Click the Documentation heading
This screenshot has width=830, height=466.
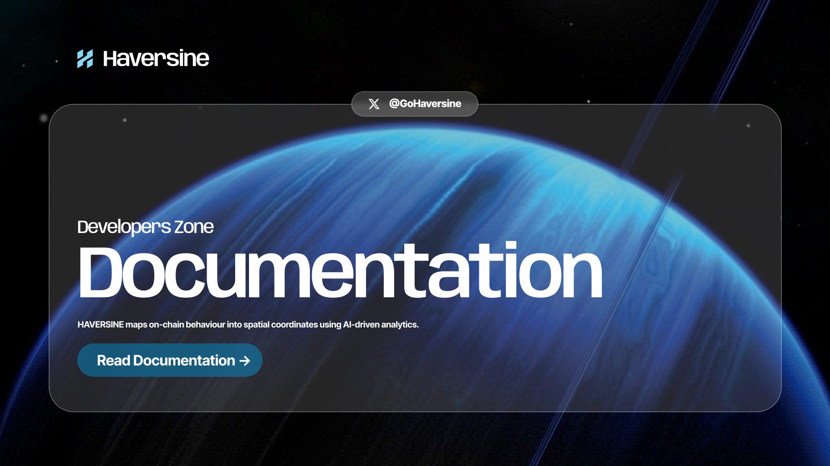click(340, 268)
